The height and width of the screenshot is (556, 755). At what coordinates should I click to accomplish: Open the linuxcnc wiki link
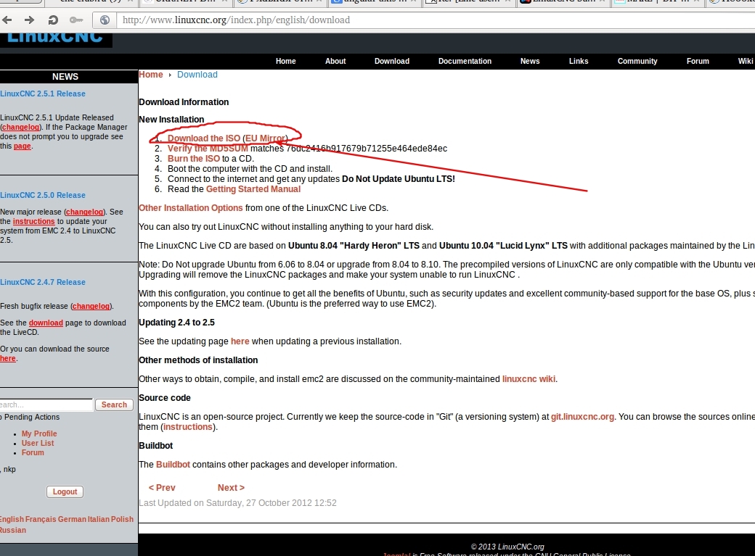click(x=528, y=379)
